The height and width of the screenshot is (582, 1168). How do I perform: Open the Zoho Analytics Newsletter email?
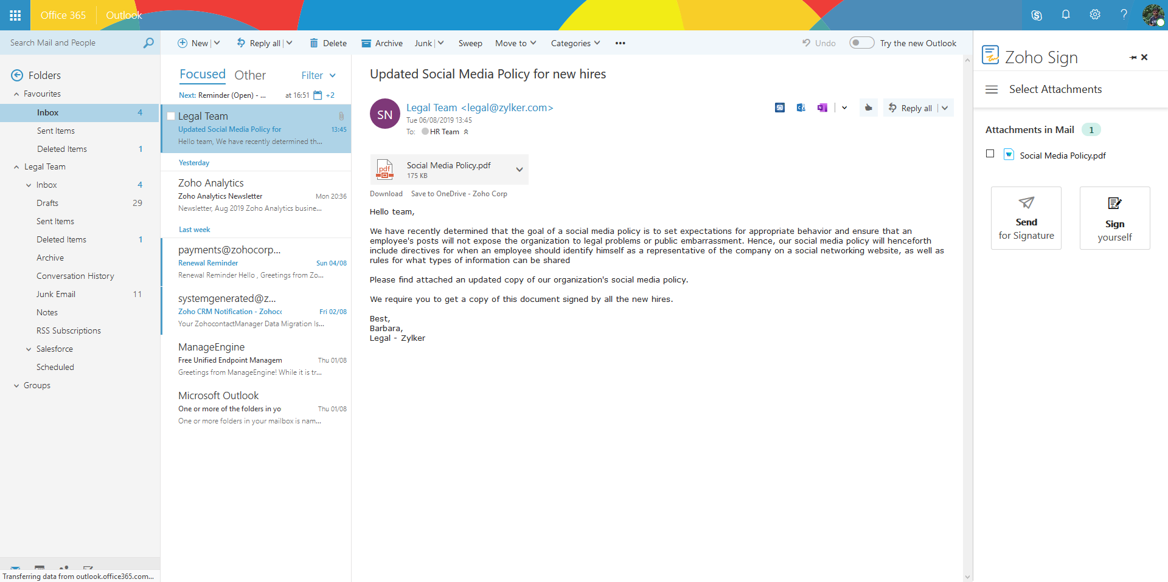tap(256, 196)
